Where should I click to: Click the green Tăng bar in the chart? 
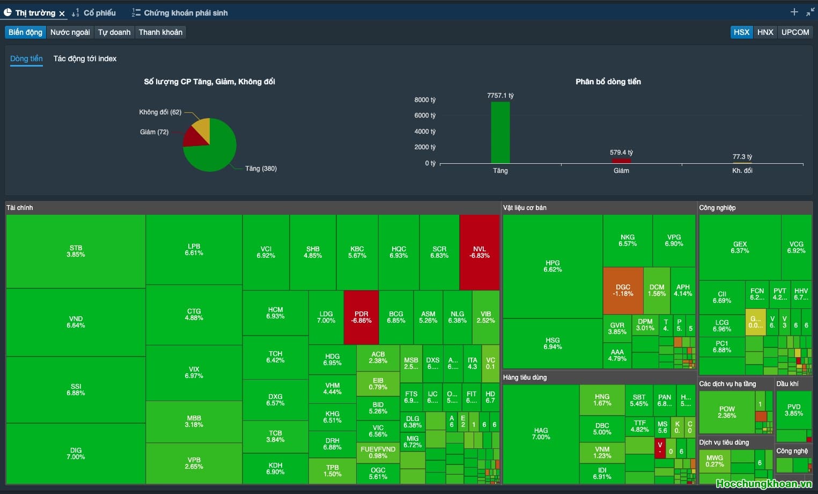pos(500,132)
